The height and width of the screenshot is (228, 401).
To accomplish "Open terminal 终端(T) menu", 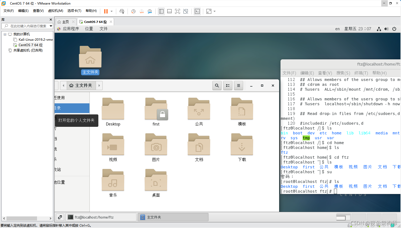I will pos(361,73).
